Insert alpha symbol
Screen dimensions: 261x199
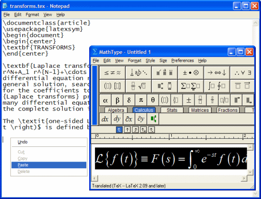click(x=105, y=100)
